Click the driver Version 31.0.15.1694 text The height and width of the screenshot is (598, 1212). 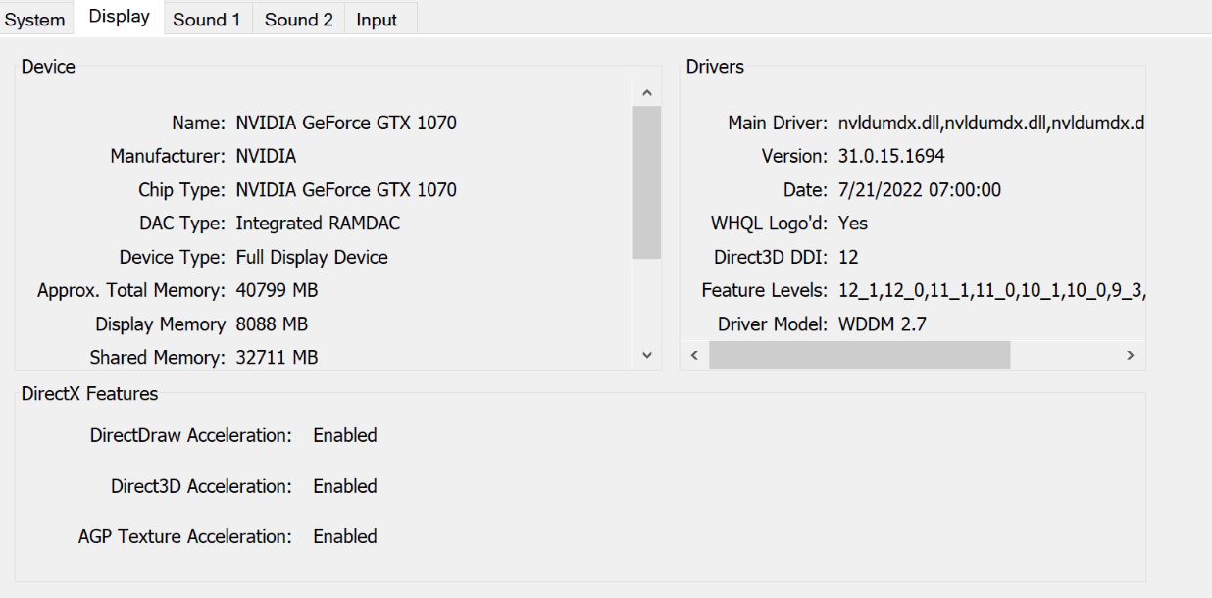click(x=890, y=157)
